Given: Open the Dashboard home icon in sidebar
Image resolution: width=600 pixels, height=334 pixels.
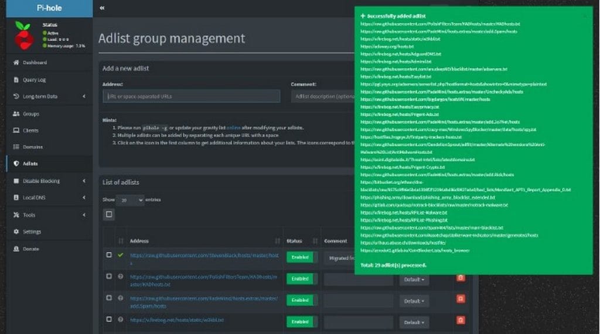Looking at the screenshot, I should pos(16,62).
